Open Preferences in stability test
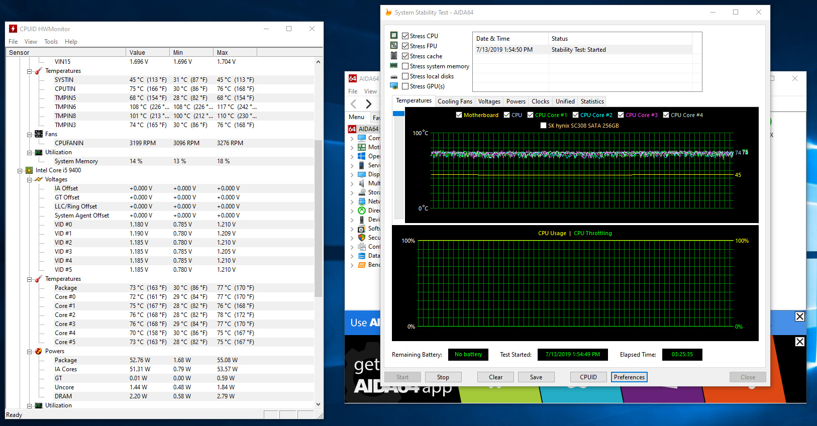Viewport: 817px width, 426px height. click(x=629, y=377)
